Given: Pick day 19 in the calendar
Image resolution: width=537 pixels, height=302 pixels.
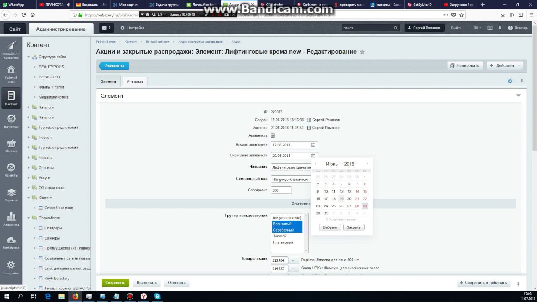Looking at the screenshot, I should pyautogui.click(x=341, y=199).
